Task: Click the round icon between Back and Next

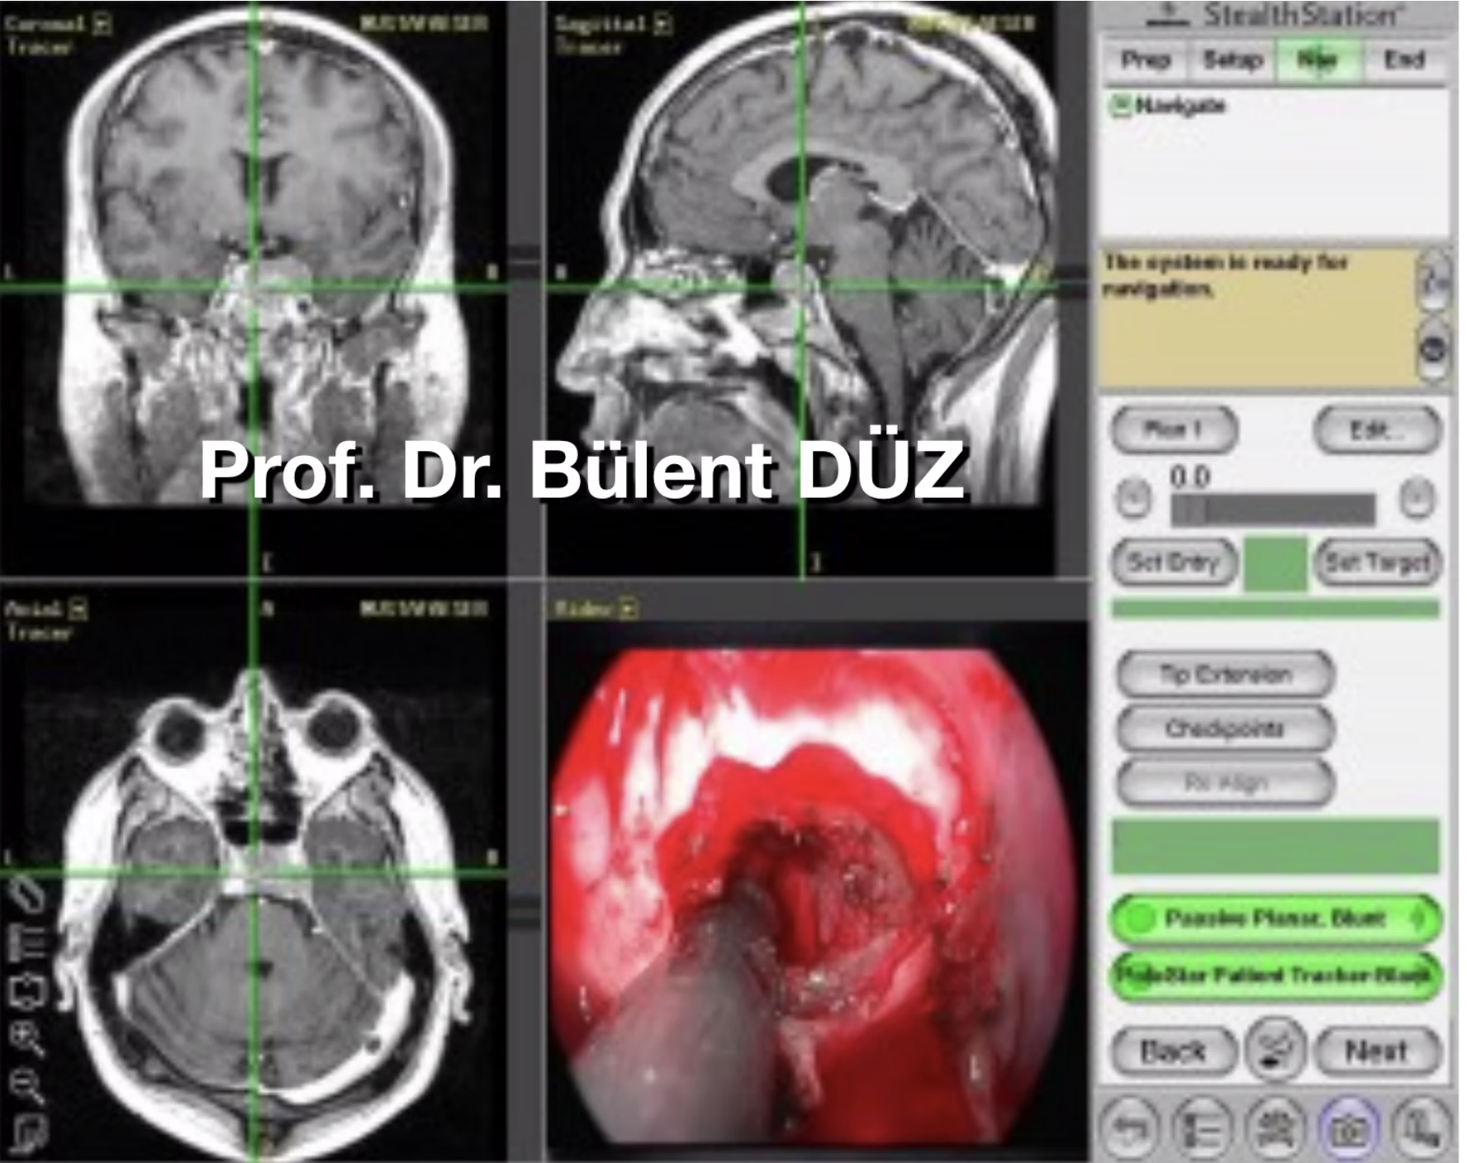Action: (x=1275, y=1049)
